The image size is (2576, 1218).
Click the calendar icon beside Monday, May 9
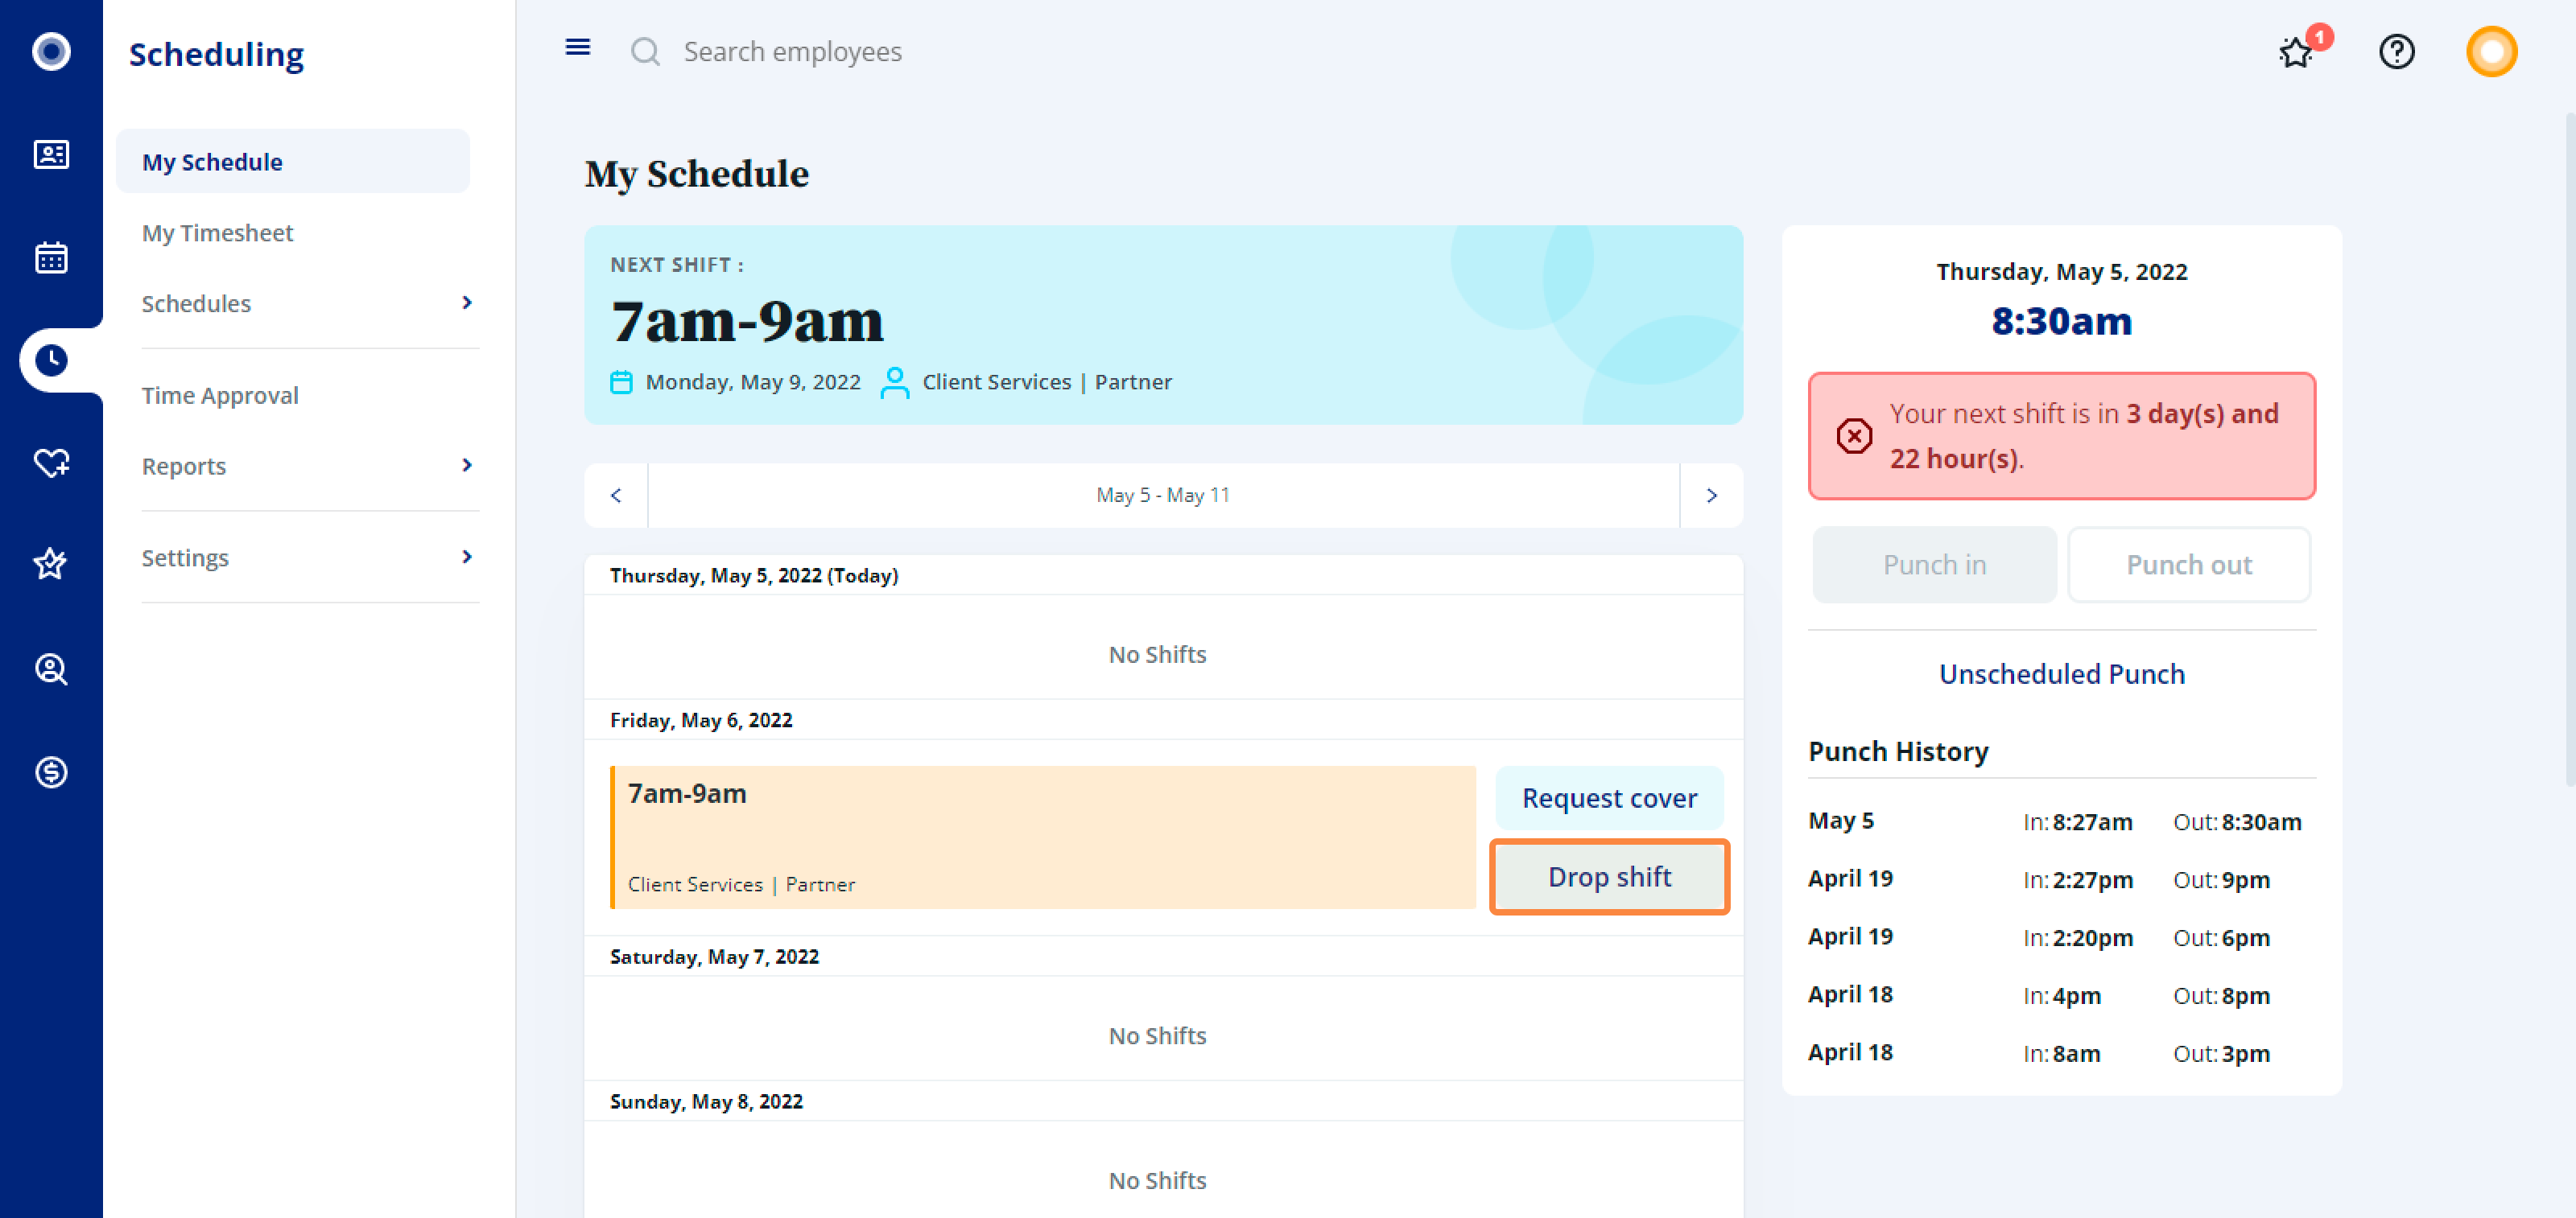pyautogui.click(x=621, y=381)
